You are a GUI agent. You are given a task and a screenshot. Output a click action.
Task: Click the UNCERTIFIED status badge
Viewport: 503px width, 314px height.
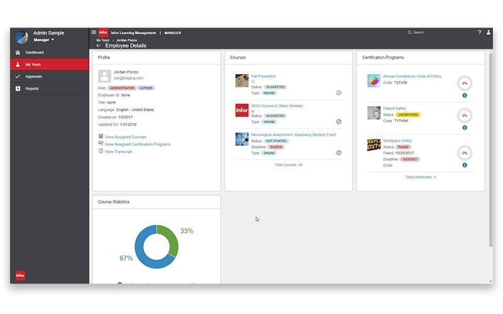pos(407,115)
